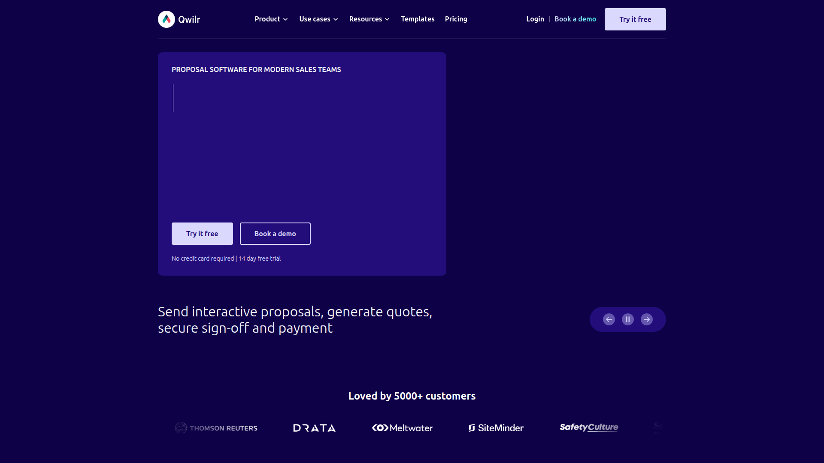This screenshot has height=463, width=824.
Task: Click the Thomson Reuters logo
Action: click(216, 428)
